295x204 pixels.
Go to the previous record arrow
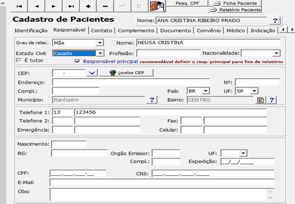[36, 6]
